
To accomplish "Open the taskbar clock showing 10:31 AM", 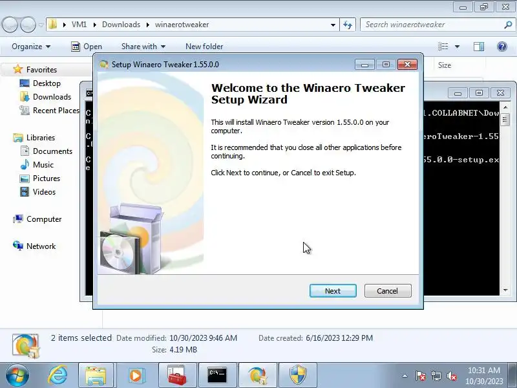I will 484,376.
